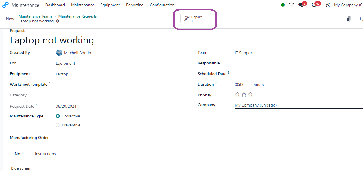
Task: Open the conversations message icon
Action: pos(301,5)
